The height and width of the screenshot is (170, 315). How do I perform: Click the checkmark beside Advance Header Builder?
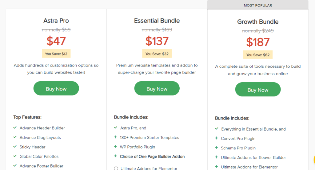coord(15,128)
